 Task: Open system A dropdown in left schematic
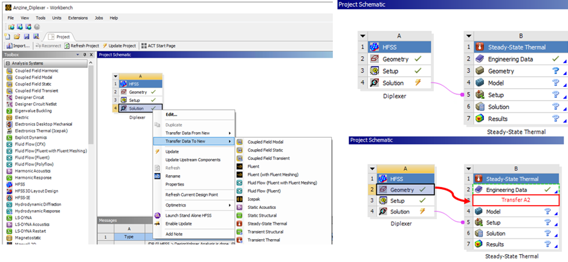click(115, 76)
